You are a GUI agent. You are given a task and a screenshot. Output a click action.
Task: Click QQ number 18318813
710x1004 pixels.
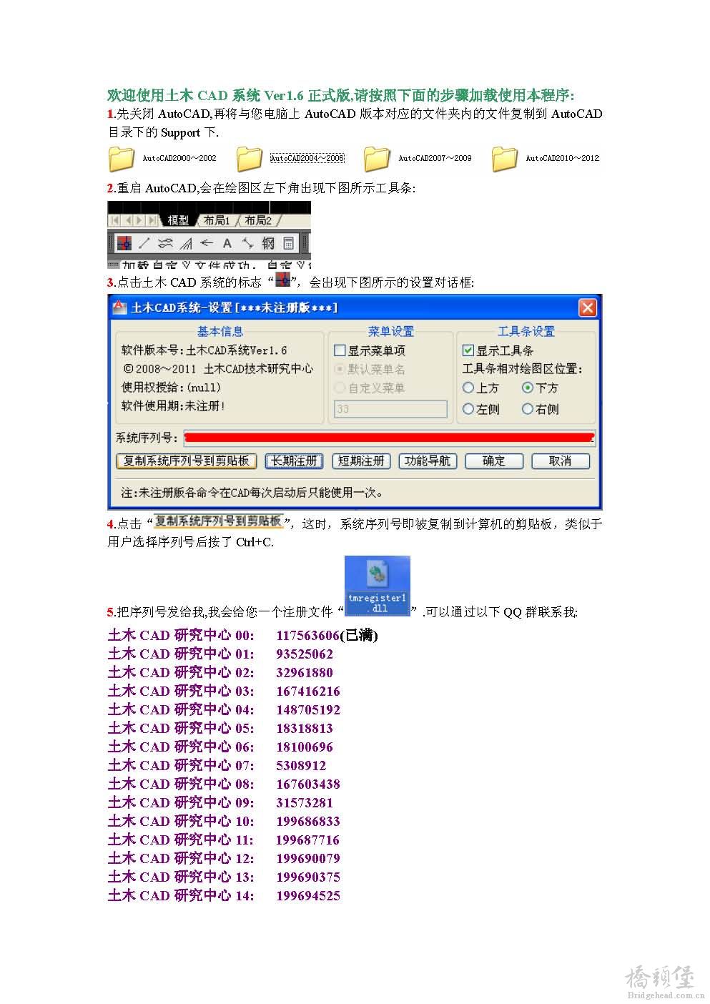[x=305, y=728]
